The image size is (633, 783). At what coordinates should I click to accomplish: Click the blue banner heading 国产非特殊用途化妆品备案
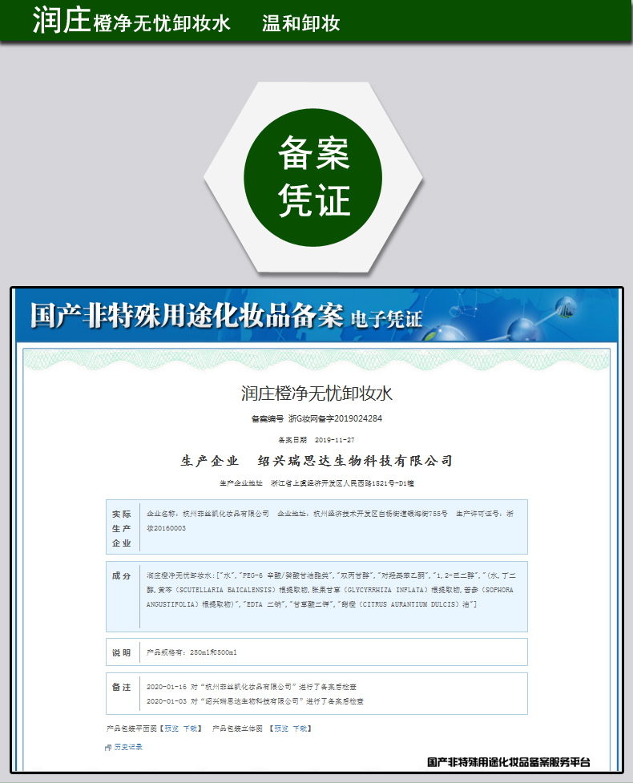(x=187, y=315)
